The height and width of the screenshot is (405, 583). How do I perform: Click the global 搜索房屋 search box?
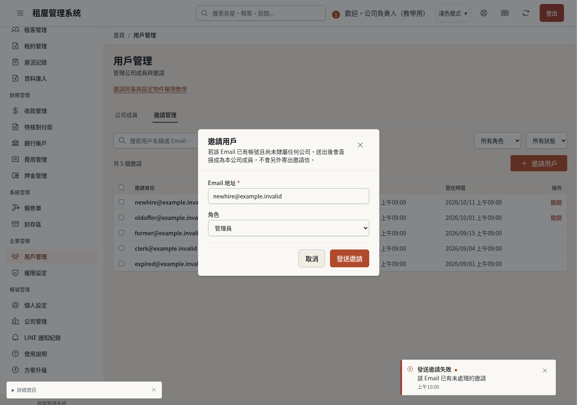(x=261, y=13)
